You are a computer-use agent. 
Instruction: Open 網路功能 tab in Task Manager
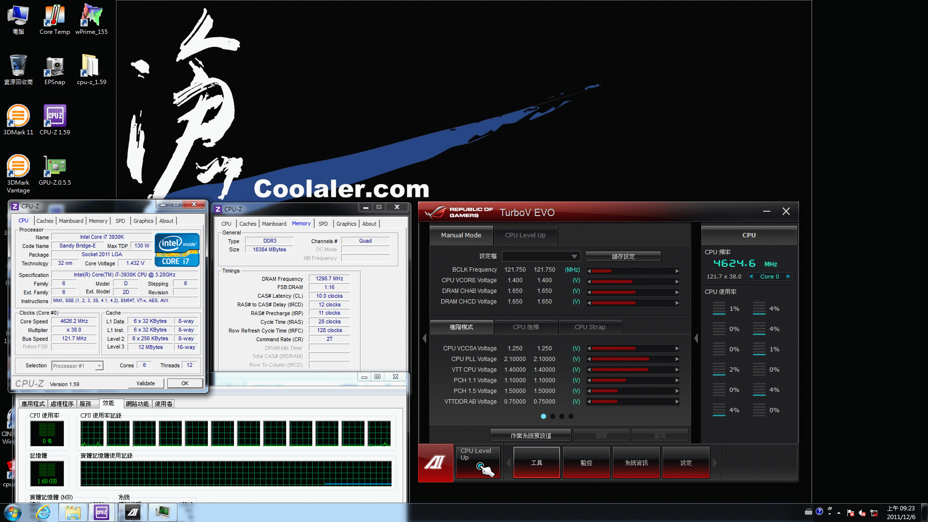pyautogui.click(x=137, y=404)
